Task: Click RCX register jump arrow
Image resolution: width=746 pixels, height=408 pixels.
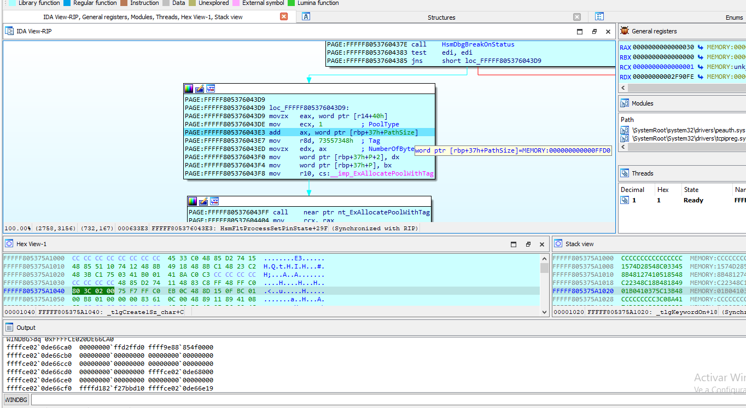Action: (x=700, y=67)
